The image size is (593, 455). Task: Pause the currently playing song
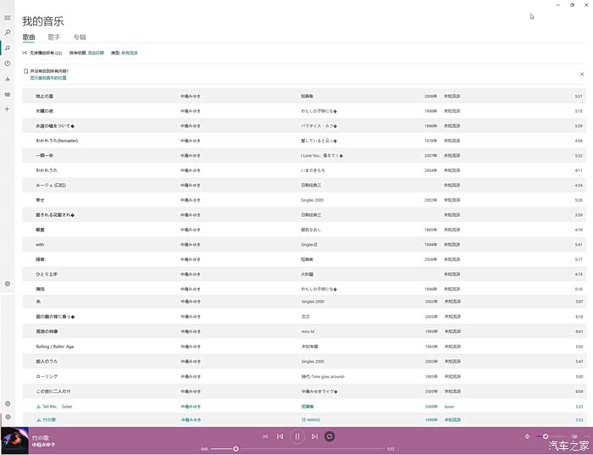pyautogui.click(x=296, y=436)
